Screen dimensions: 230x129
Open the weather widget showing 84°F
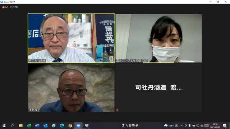pos(171,126)
